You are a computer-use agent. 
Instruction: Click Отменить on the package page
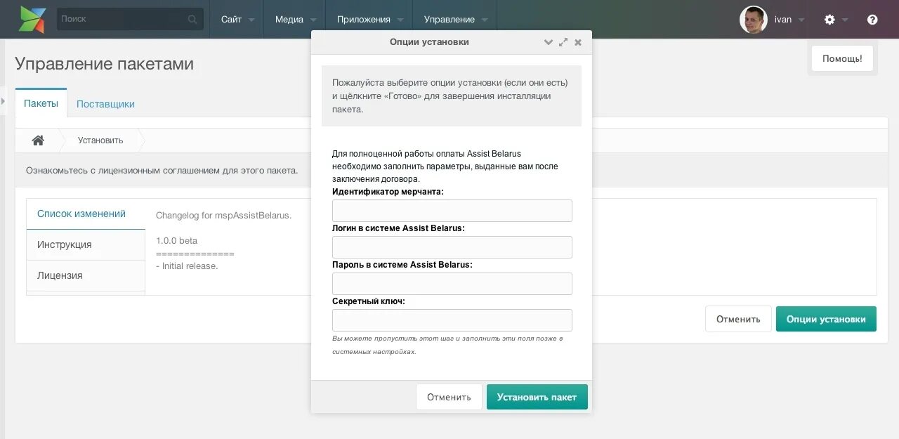pyautogui.click(x=738, y=319)
